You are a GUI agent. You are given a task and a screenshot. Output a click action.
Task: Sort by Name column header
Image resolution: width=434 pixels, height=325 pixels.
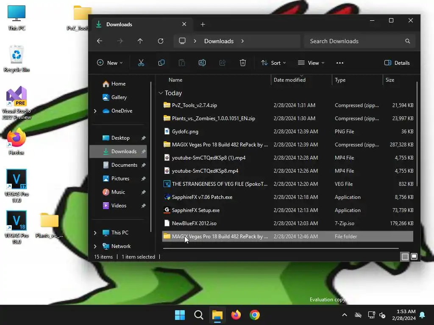point(175,80)
